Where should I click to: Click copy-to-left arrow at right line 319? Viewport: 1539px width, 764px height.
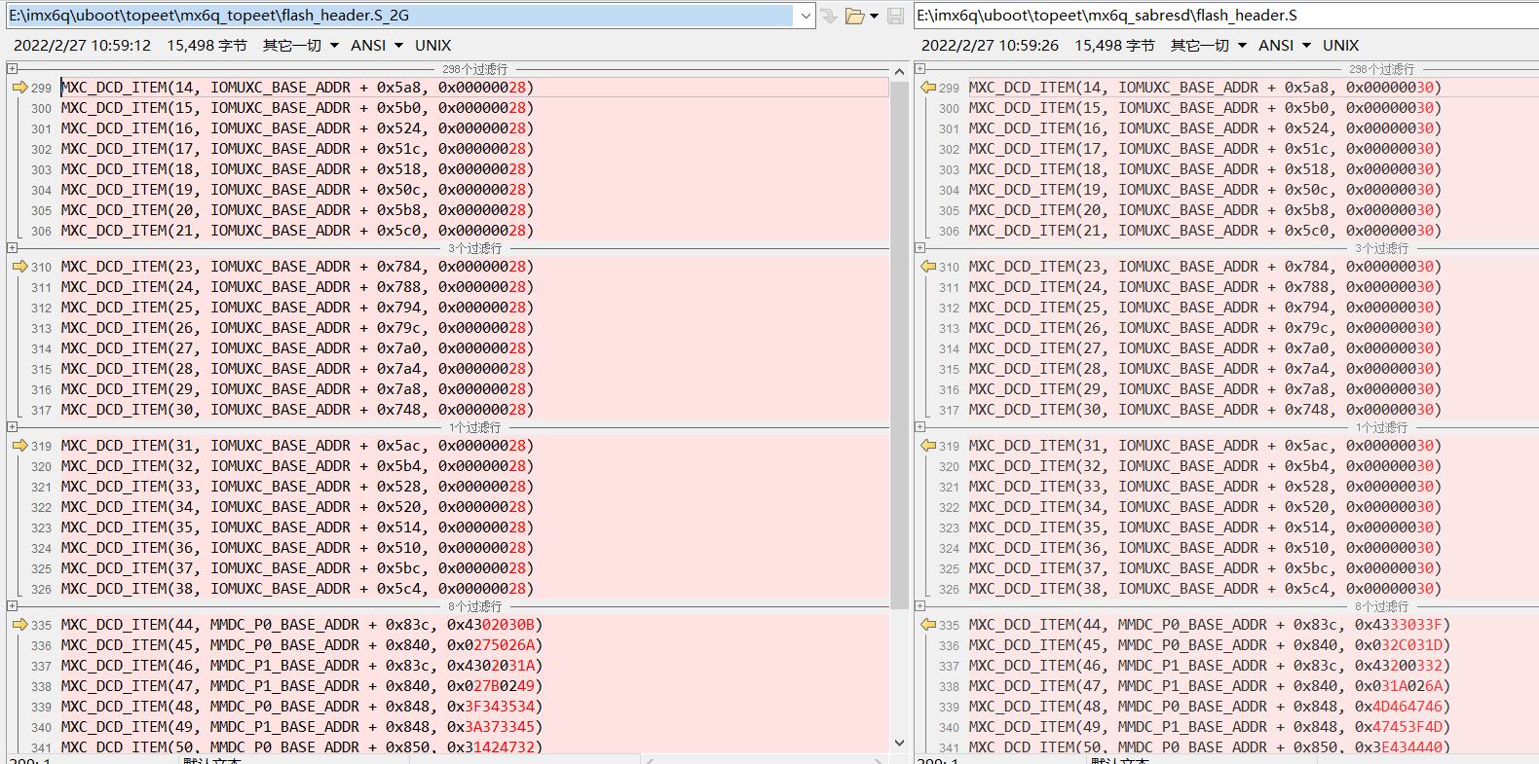928,446
